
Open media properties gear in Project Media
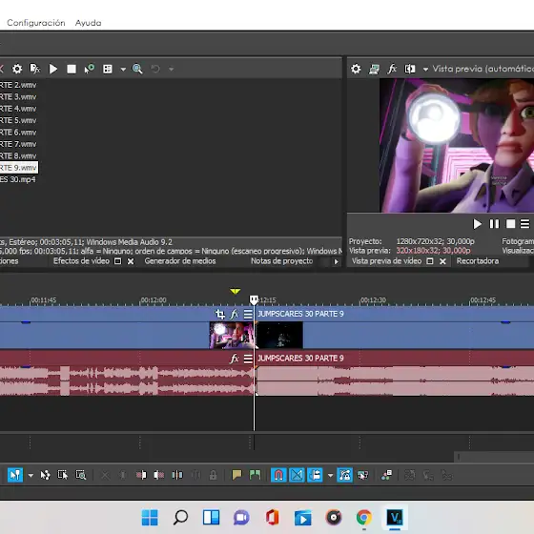(17, 69)
